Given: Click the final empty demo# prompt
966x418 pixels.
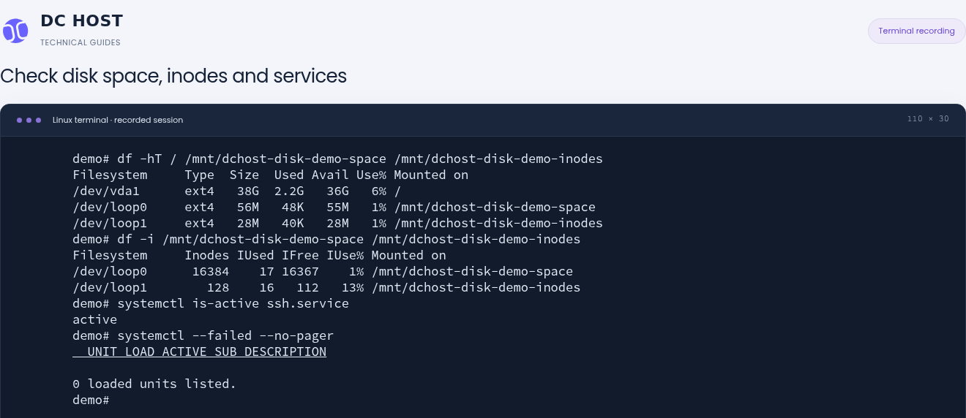Looking at the screenshot, I should pyautogui.click(x=91, y=400).
